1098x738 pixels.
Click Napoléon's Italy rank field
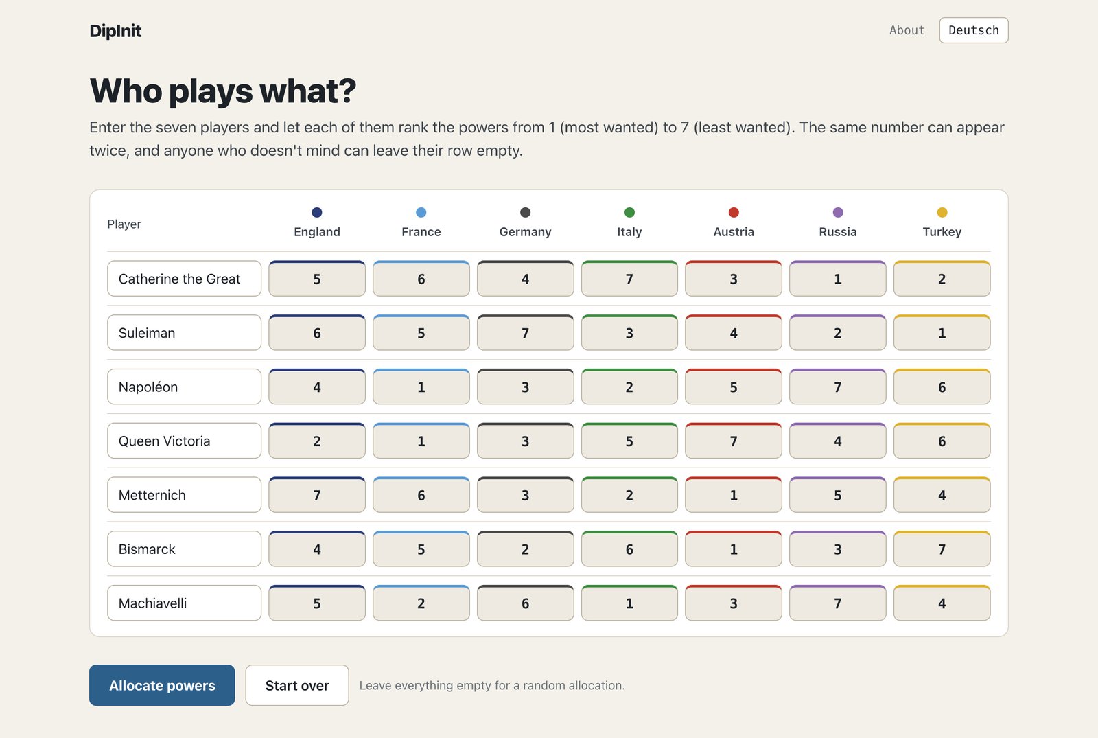(629, 387)
